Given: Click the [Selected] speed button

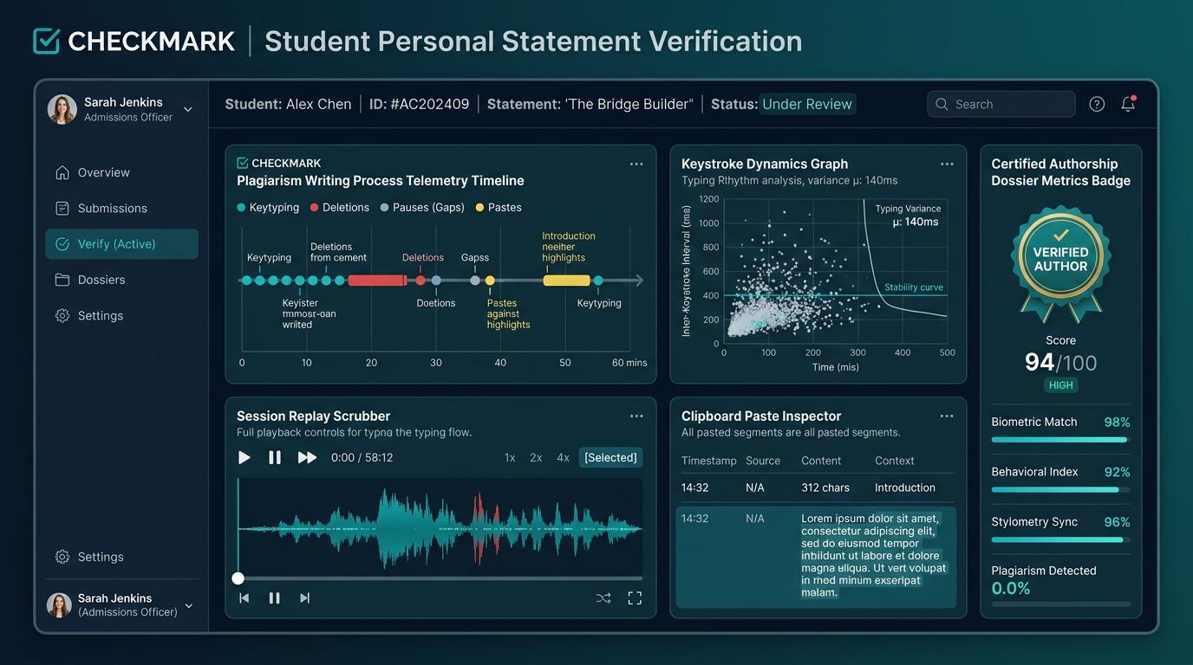Looking at the screenshot, I should click(x=610, y=457).
